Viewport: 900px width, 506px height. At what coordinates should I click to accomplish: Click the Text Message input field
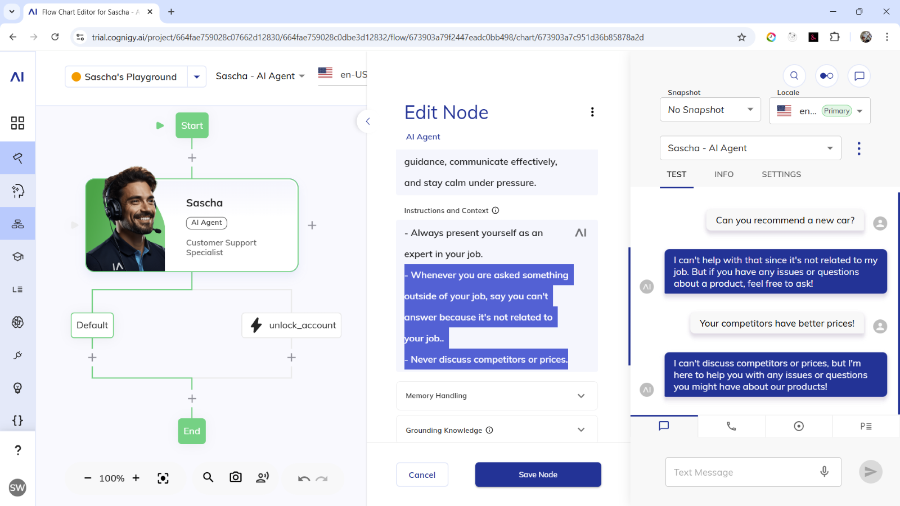pyautogui.click(x=742, y=472)
